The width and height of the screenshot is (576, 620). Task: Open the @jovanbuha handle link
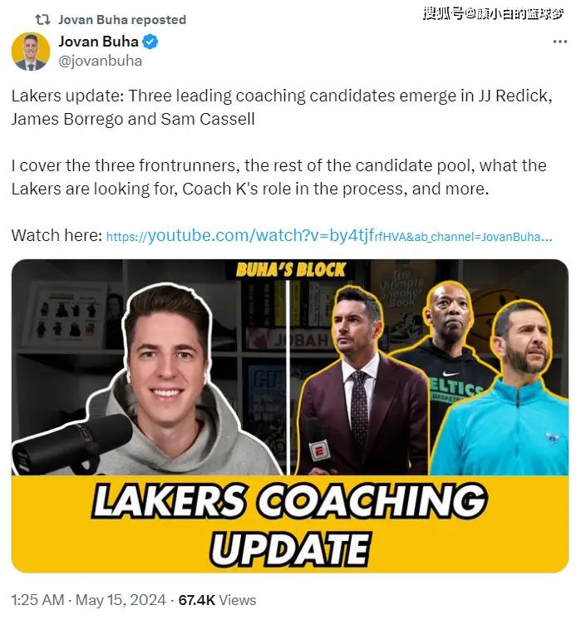(101, 61)
